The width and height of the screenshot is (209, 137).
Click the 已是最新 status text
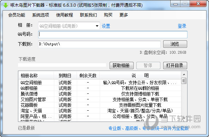point(26,128)
